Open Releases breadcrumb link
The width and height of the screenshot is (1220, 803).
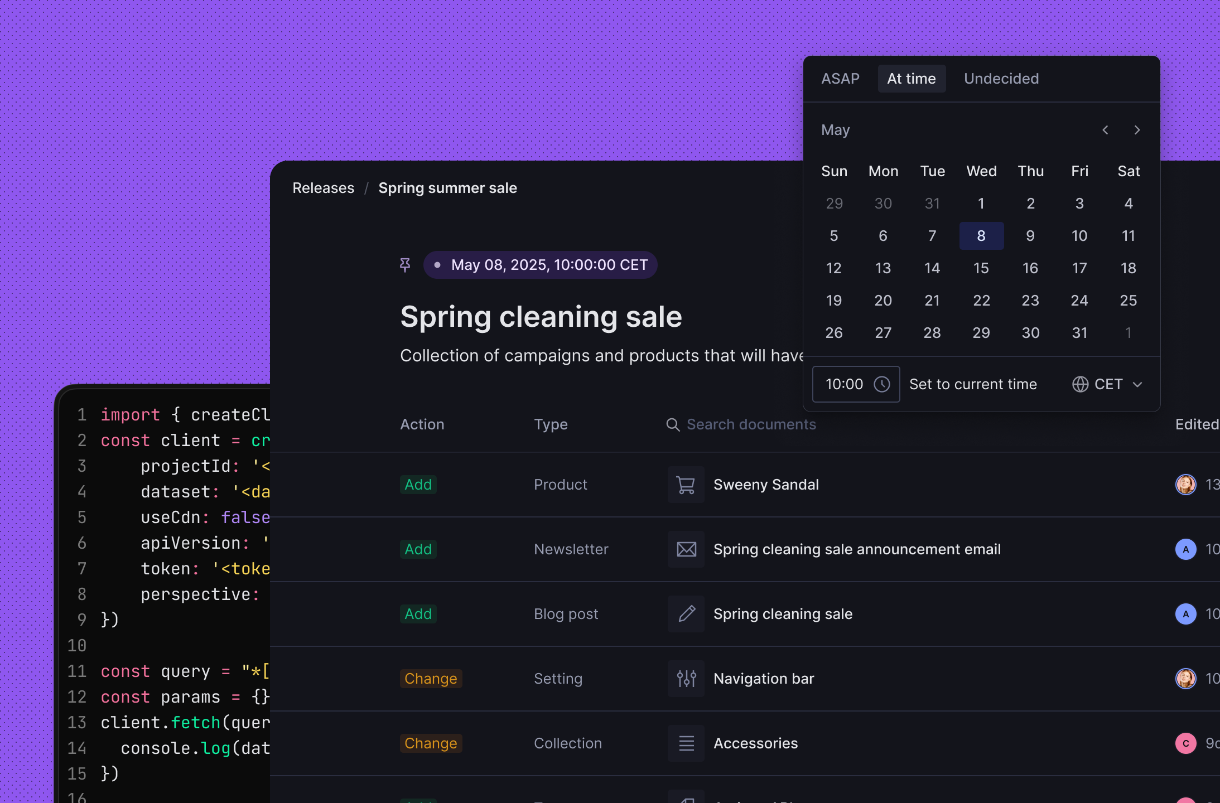click(323, 188)
